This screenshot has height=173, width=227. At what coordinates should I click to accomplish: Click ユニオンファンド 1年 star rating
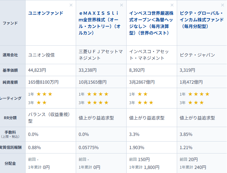[x=44, y=94]
